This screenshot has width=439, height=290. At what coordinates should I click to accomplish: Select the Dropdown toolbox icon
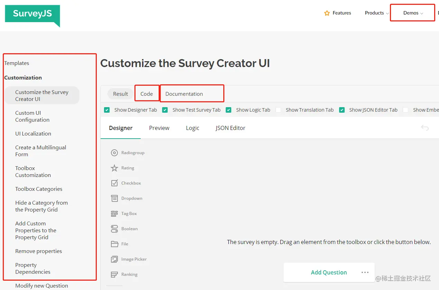[x=114, y=198]
